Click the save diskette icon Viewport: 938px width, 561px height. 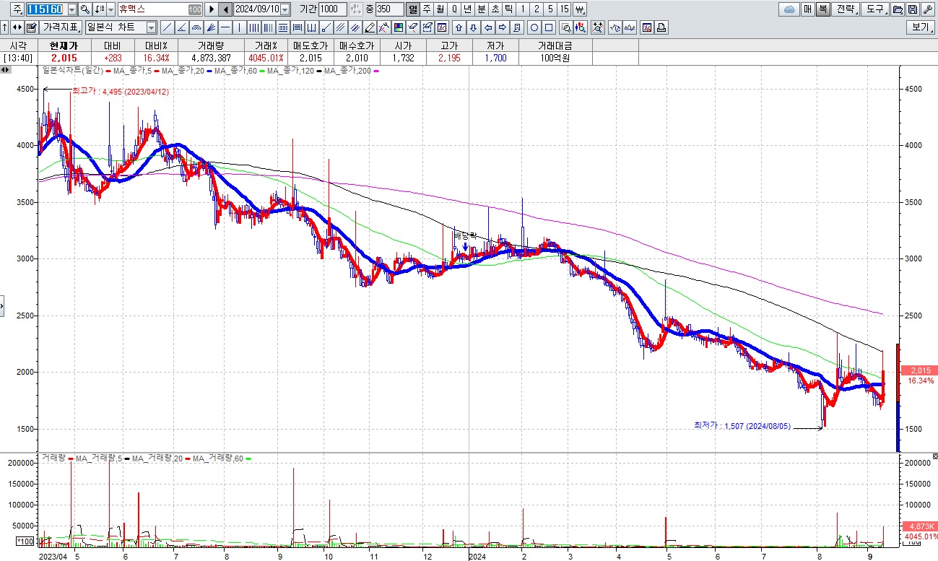pyautogui.click(x=913, y=9)
